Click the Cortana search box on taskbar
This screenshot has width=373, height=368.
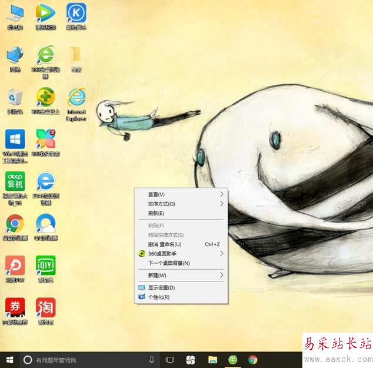[x=88, y=359]
